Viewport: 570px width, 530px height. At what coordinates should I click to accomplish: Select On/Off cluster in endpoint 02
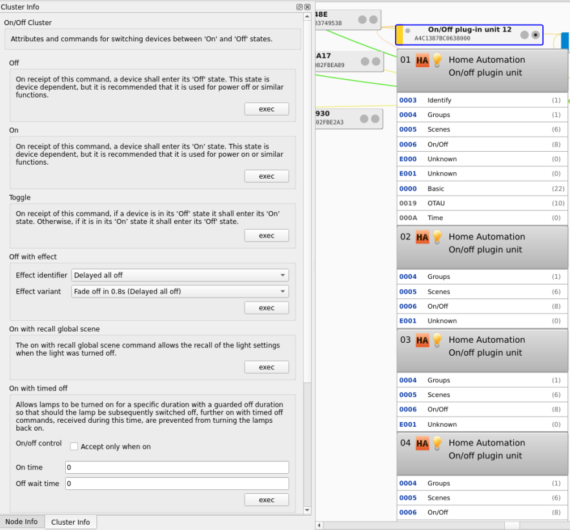tap(482, 307)
